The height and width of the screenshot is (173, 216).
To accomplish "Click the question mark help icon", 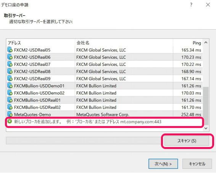I will [191, 5].
